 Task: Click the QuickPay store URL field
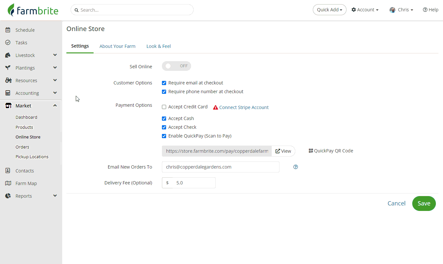[217, 151]
